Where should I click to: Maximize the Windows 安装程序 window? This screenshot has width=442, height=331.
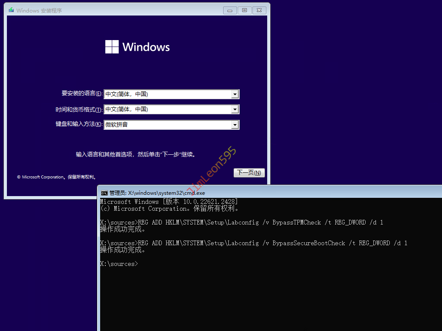point(244,10)
